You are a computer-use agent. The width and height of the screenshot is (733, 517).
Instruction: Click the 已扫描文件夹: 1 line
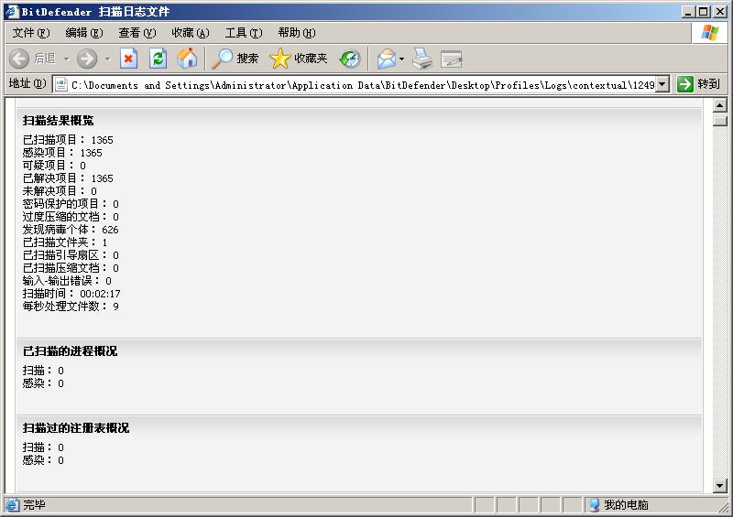coord(65,242)
